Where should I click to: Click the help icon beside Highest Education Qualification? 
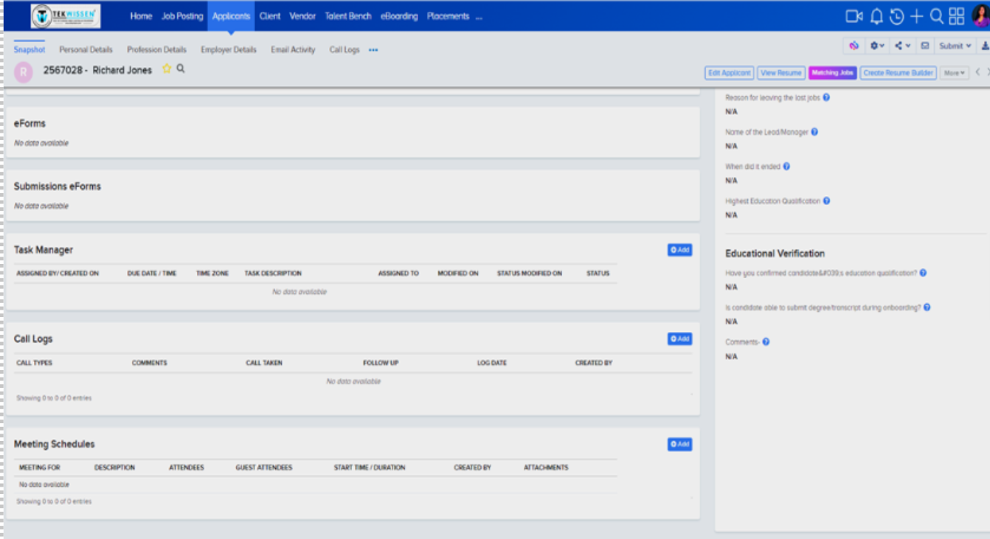[x=826, y=201]
